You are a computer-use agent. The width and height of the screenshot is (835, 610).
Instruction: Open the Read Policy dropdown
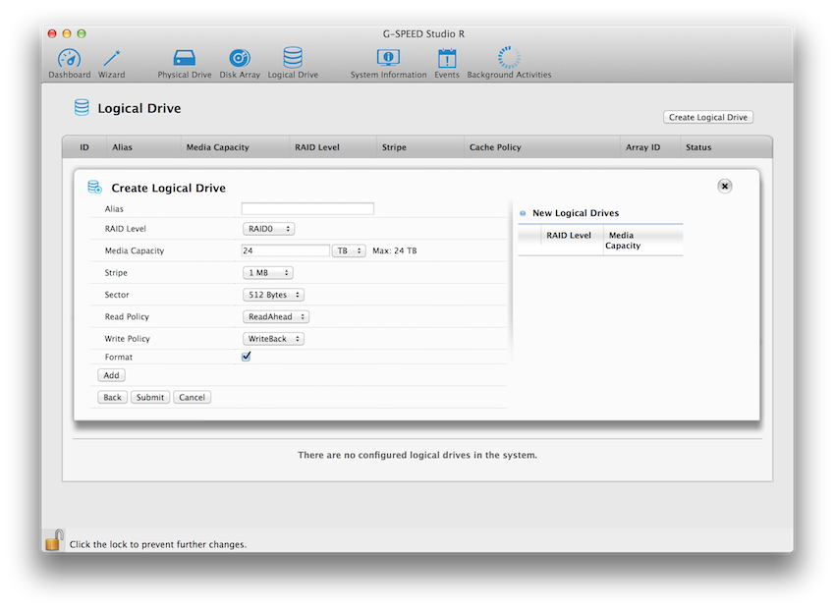tap(276, 316)
